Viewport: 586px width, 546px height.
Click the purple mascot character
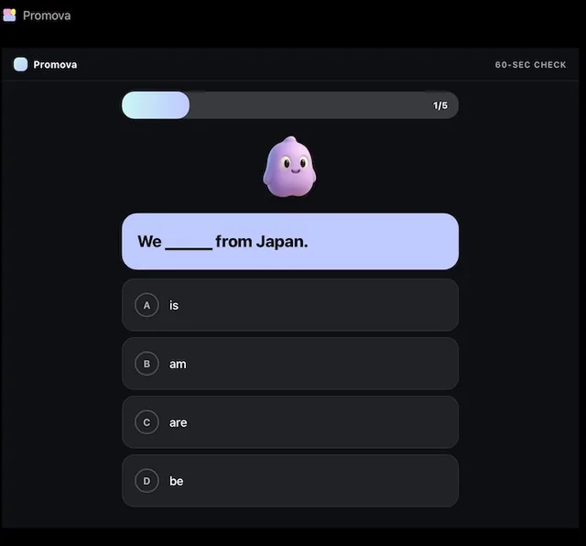(x=289, y=167)
